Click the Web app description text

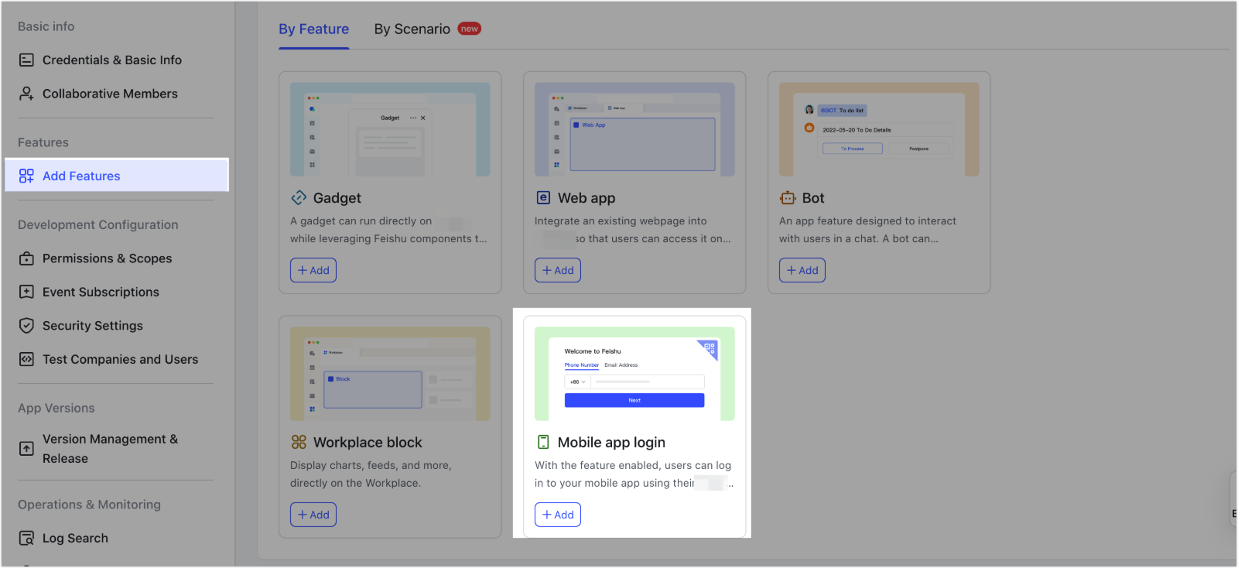[x=633, y=230]
